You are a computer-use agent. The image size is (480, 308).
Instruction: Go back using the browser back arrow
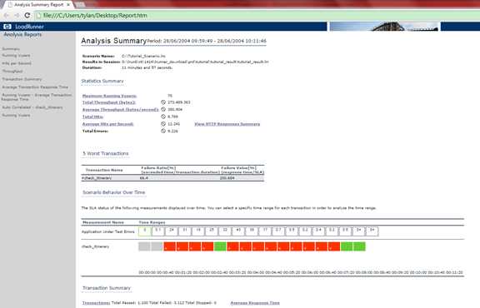click(x=7, y=15)
